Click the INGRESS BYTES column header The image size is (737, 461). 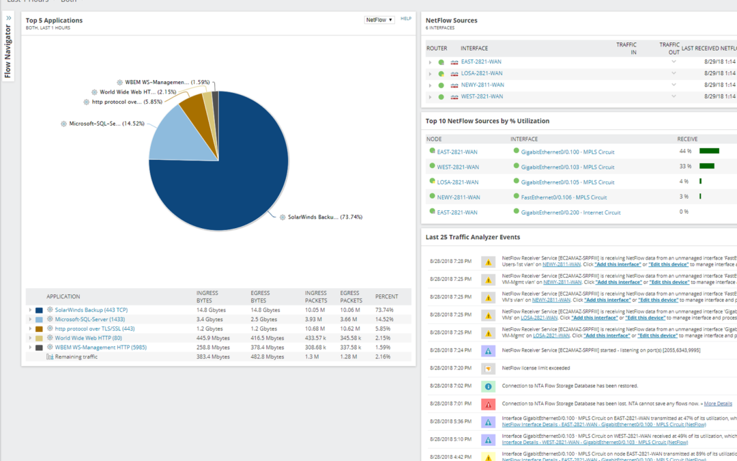tap(206, 297)
